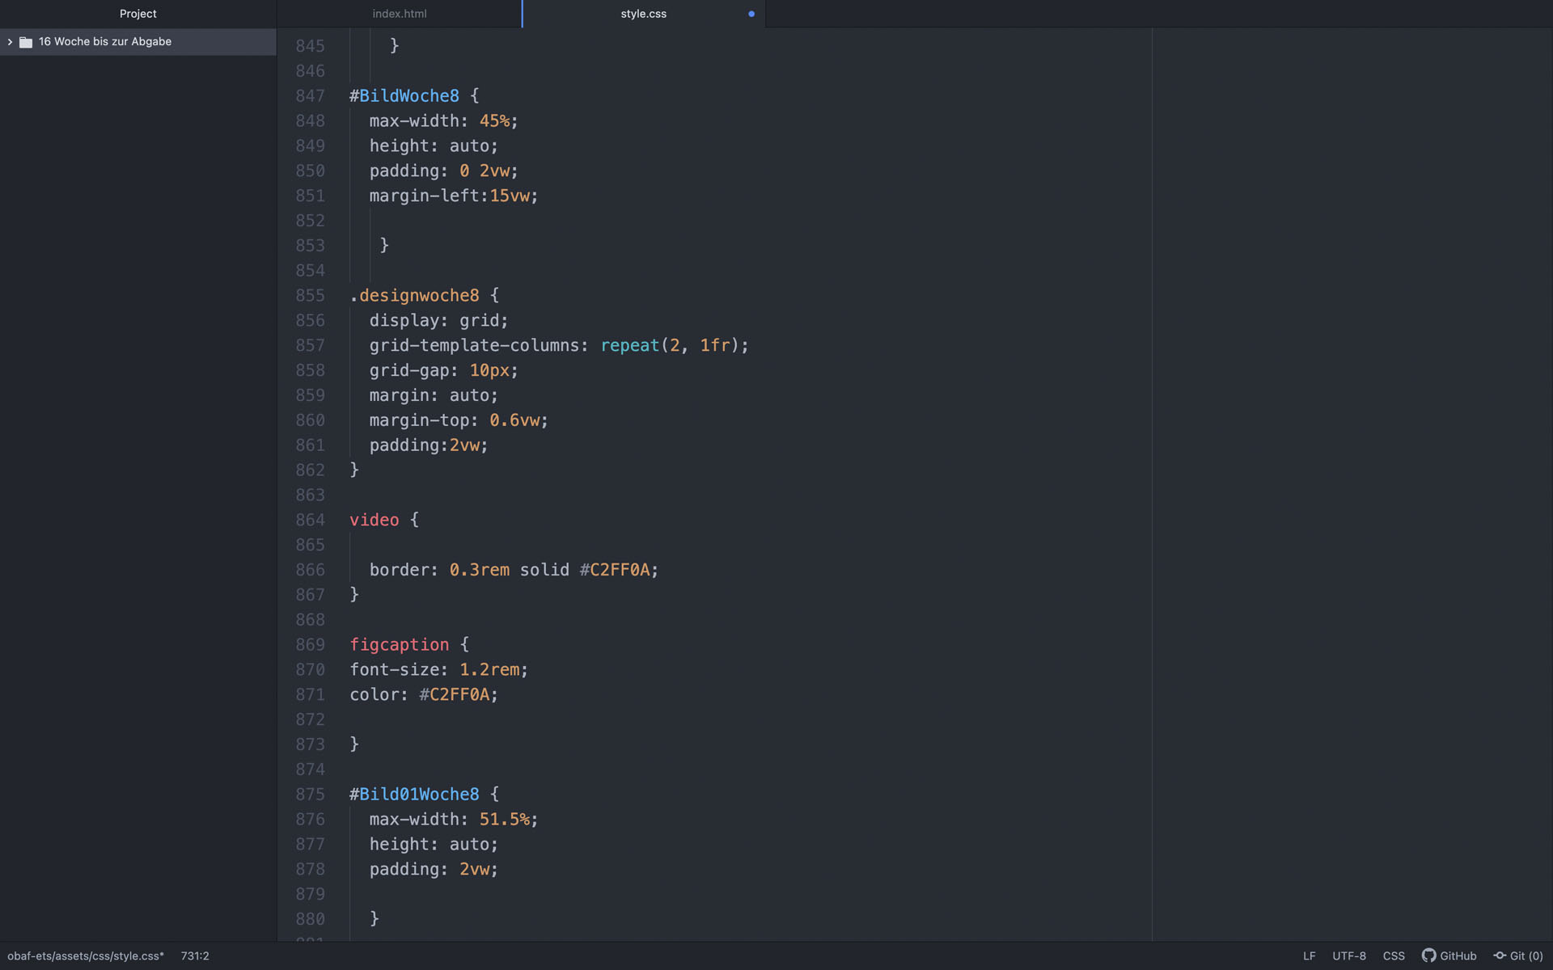Click the GitHub icon in status bar
This screenshot has height=970, width=1553.
click(1428, 955)
